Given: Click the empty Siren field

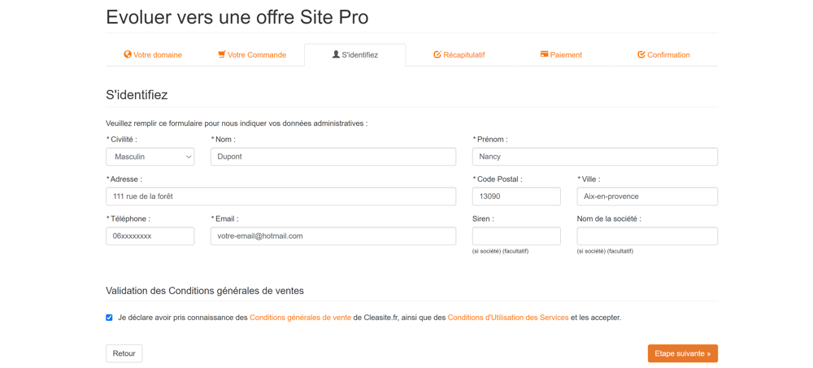Looking at the screenshot, I should coord(516,236).
